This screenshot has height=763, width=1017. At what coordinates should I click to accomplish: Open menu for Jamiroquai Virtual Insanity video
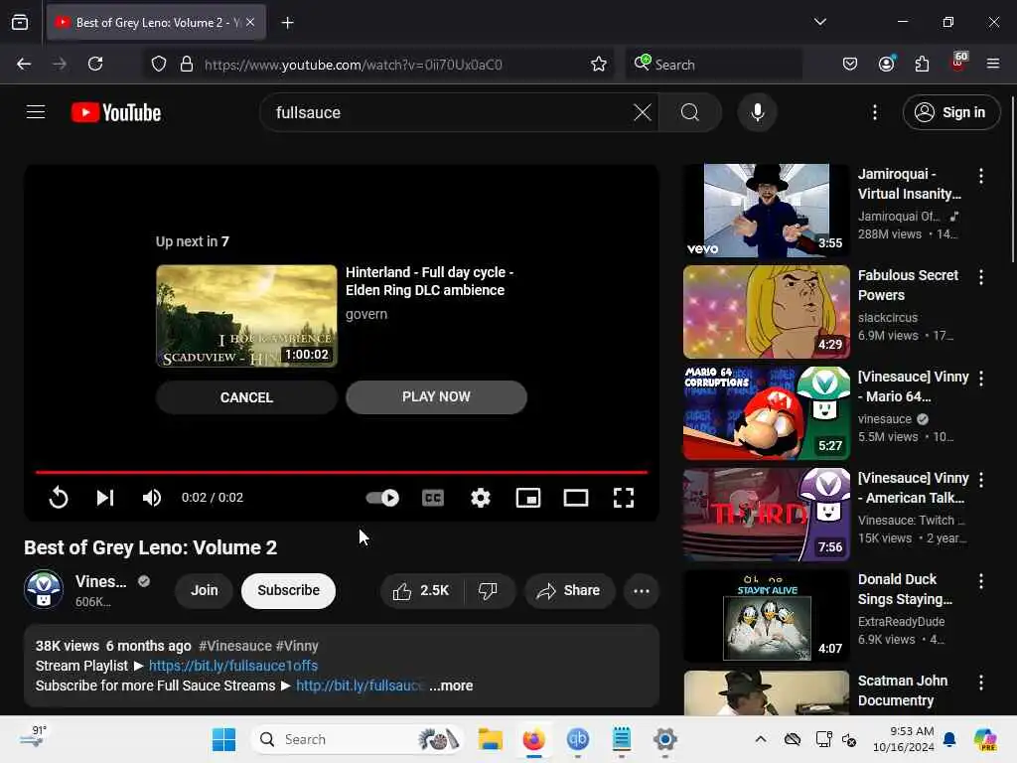click(981, 176)
